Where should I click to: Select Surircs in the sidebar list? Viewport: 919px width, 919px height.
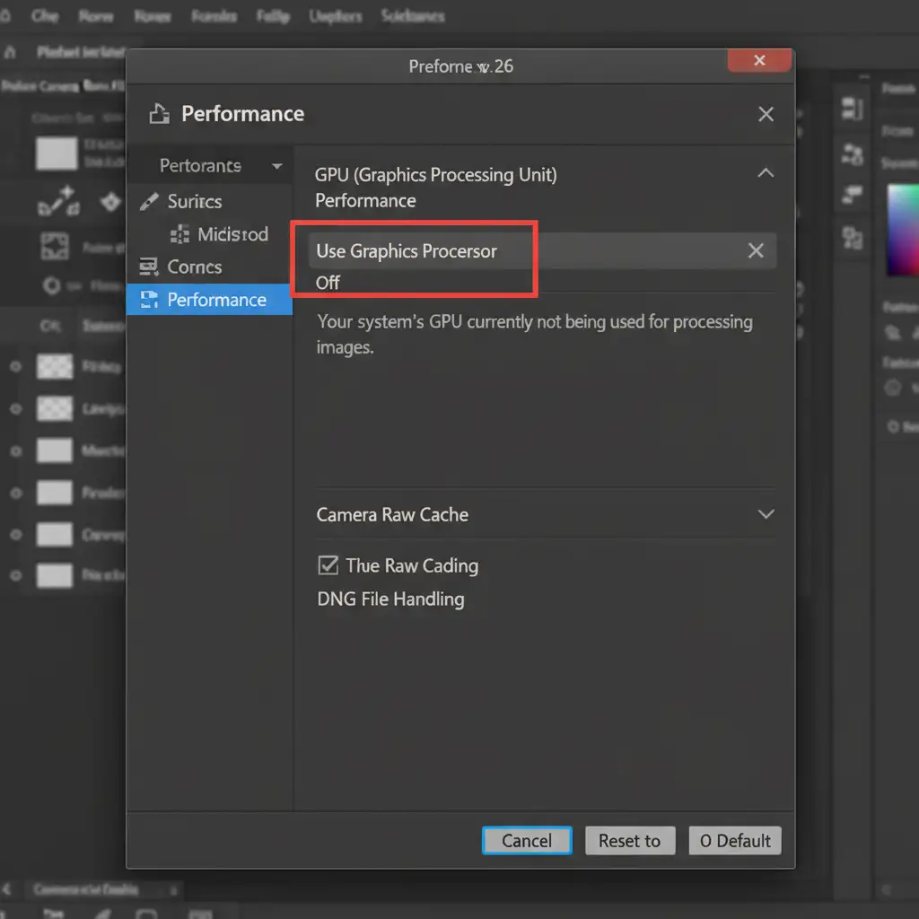click(194, 202)
